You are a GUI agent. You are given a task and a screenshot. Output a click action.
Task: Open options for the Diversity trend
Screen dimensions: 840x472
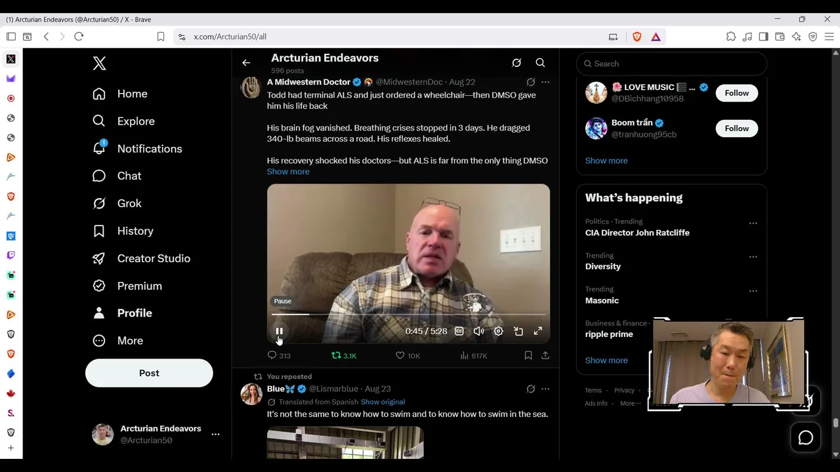pos(753,257)
